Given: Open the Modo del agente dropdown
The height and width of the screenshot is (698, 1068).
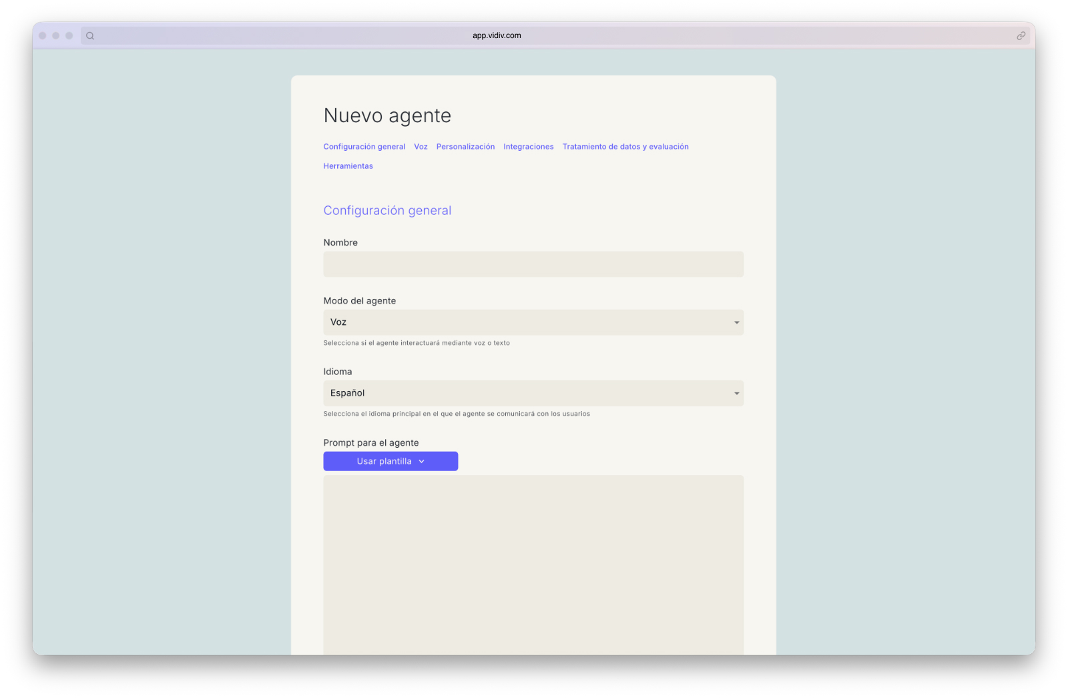Looking at the screenshot, I should click(533, 322).
